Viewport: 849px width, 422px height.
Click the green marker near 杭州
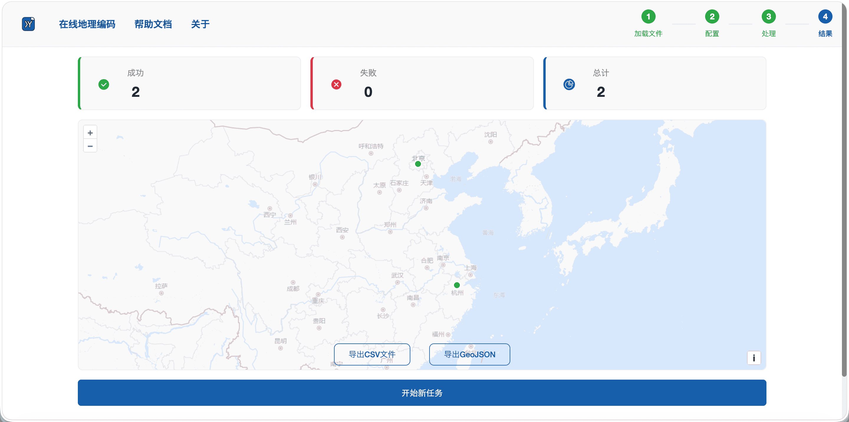(456, 285)
